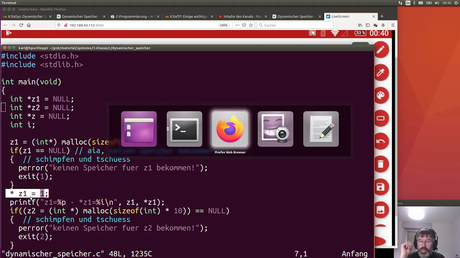
Task: Select the pencil draw tool
Action: [x=381, y=49]
